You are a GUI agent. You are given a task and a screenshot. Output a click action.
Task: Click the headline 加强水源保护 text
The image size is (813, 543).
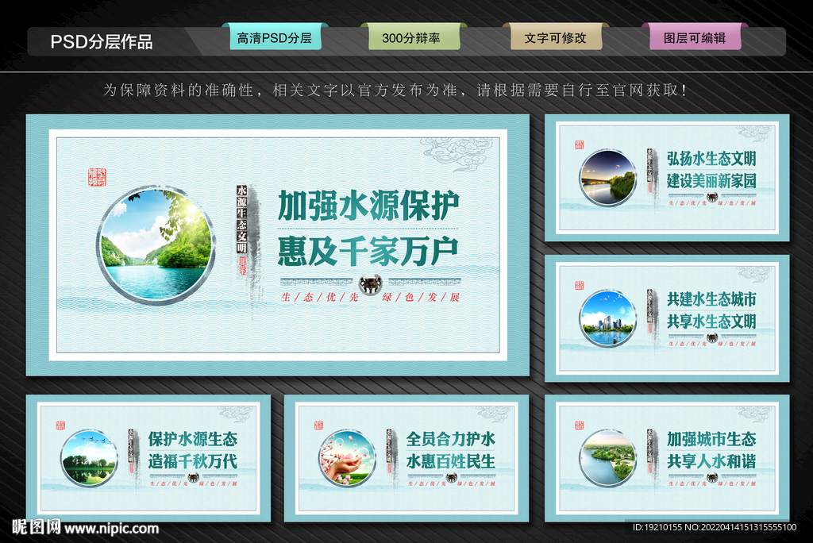[x=369, y=205]
